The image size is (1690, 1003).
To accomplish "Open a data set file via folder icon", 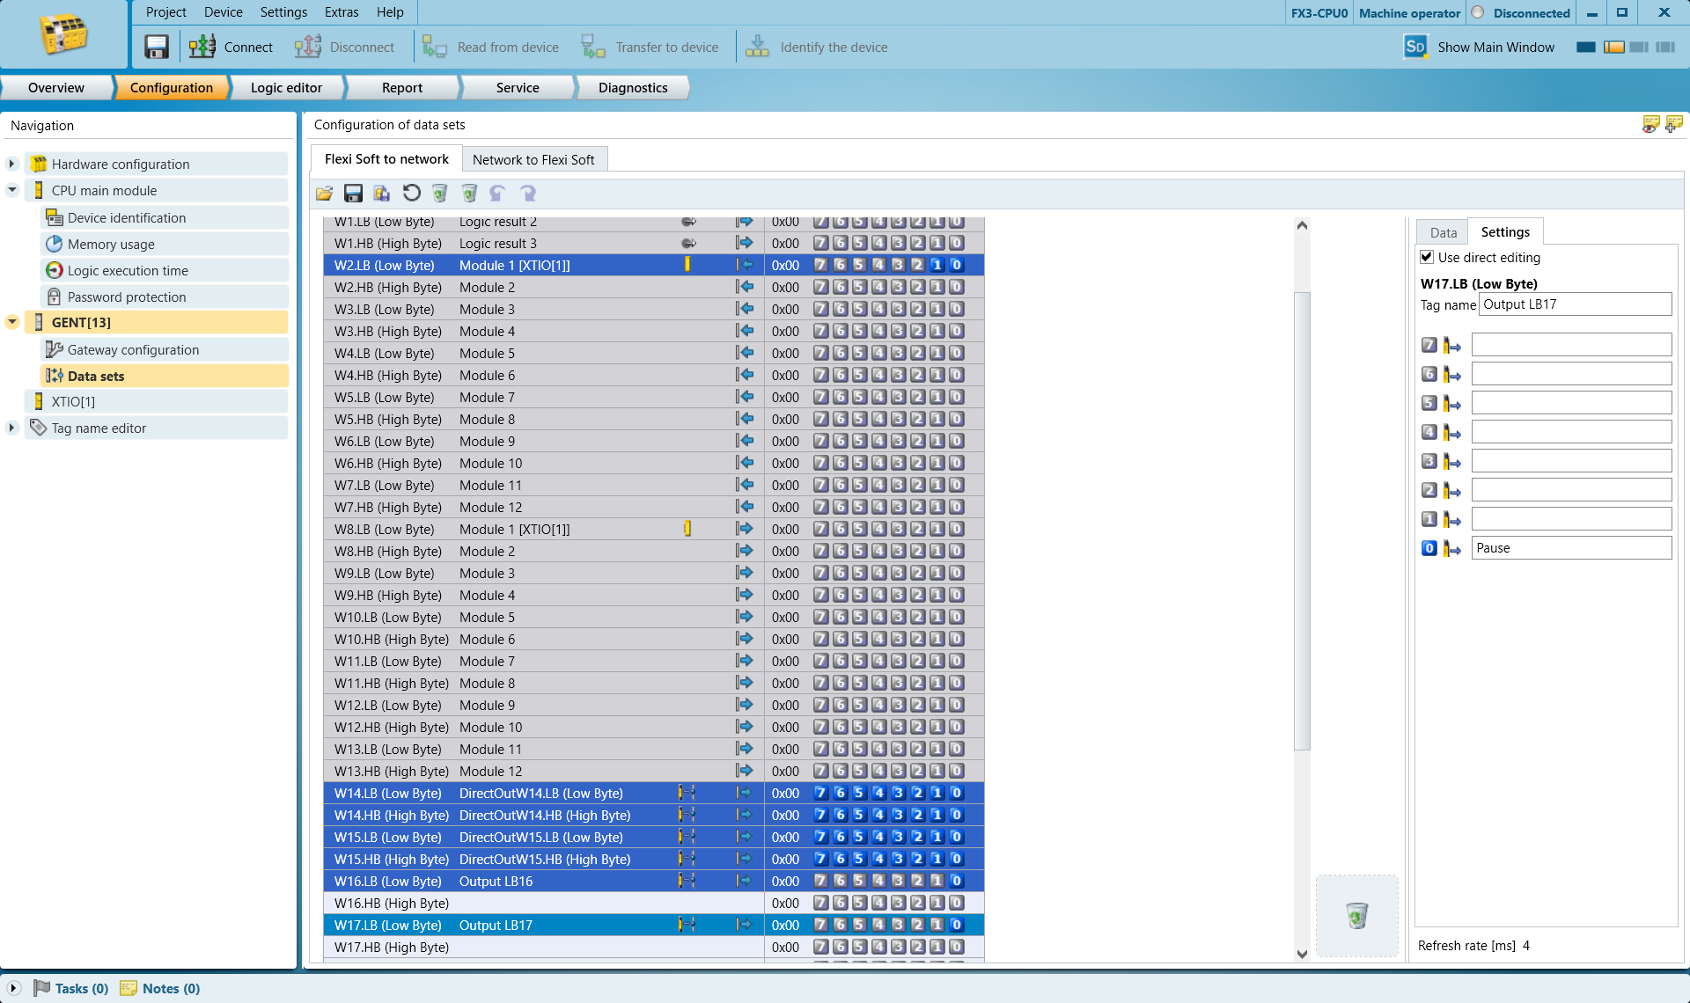I will pyautogui.click(x=325, y=194).
